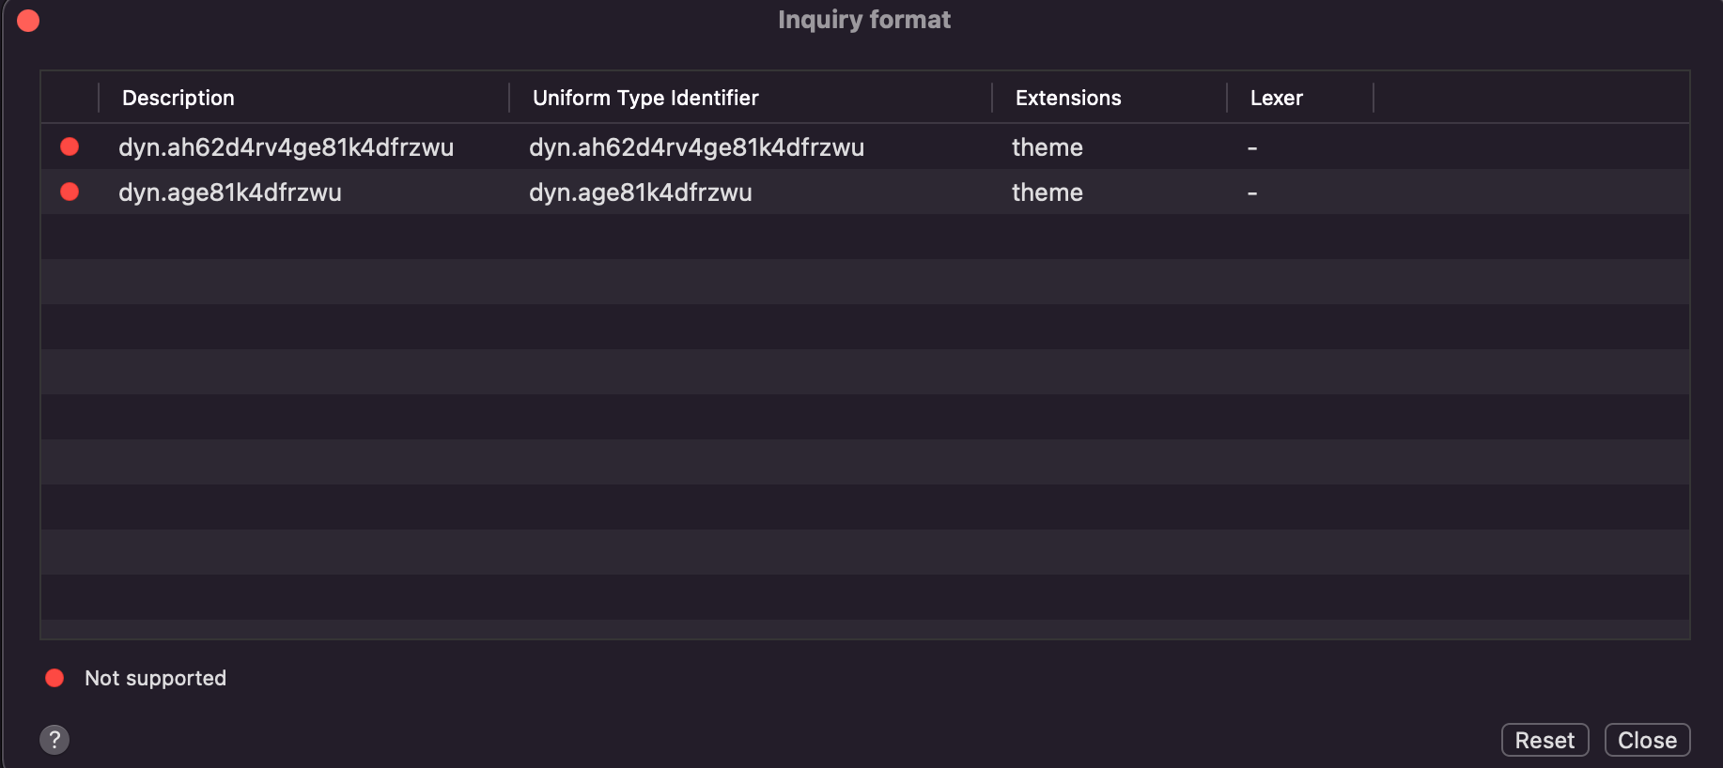Click red status dot for dyn.age81k4dfrzwu row

70,192
